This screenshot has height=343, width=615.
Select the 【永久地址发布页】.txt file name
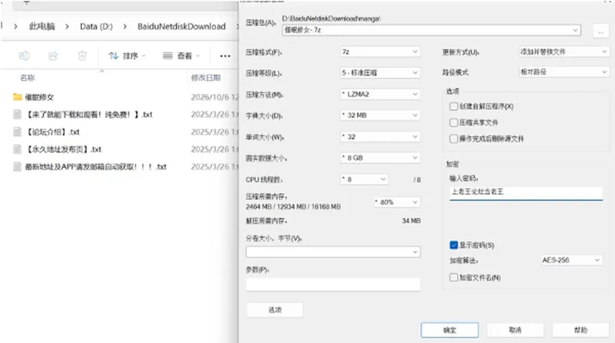pyautogui.click(x=63, y=149)
